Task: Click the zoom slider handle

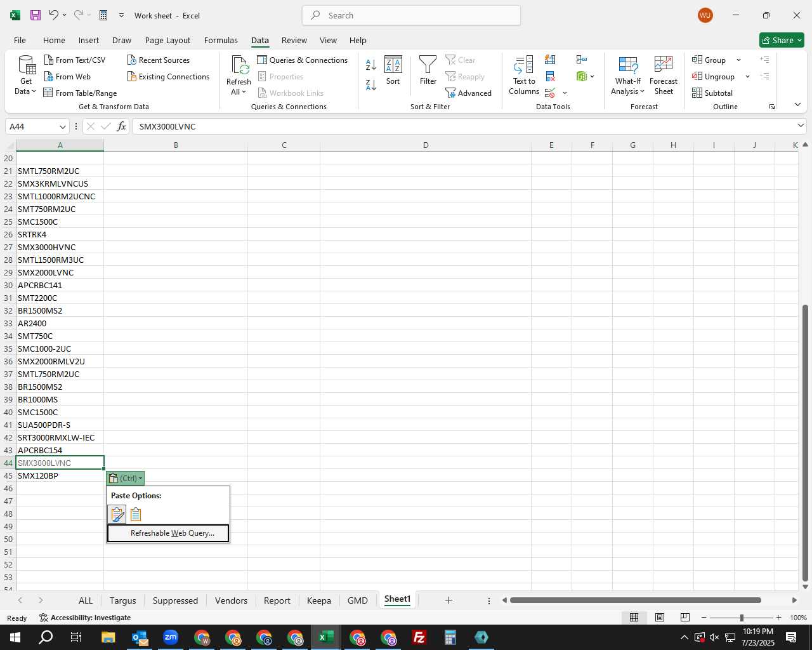Action: pyautogui.click(x=741, y=618)
